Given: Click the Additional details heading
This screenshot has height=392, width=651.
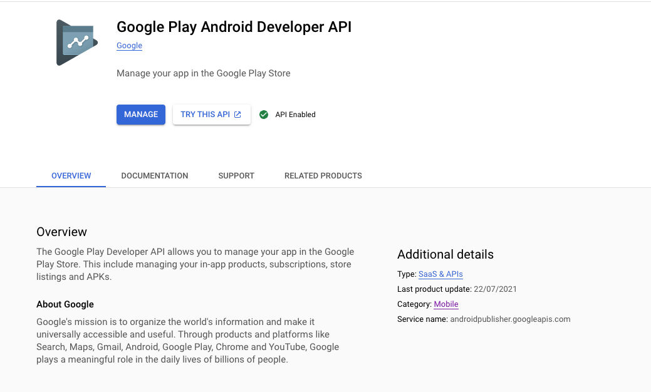Looking at the screenshot, I should pos(445,254).
